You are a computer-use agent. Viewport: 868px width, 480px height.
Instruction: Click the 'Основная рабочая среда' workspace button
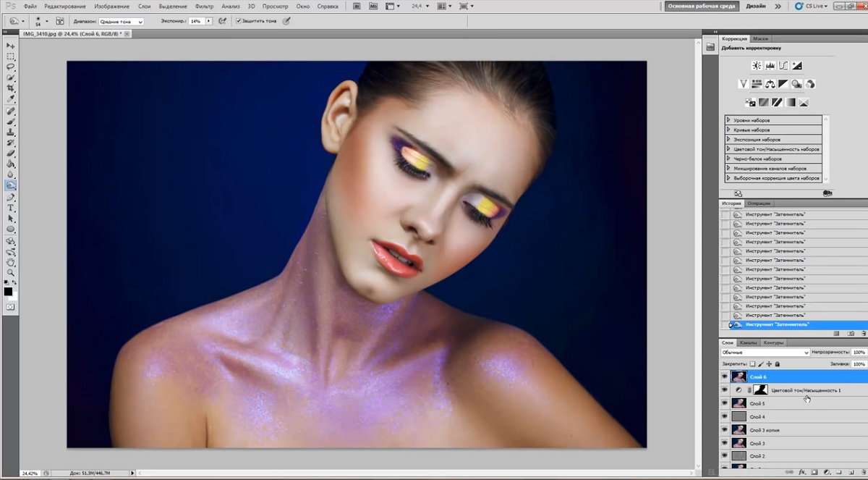700,6
